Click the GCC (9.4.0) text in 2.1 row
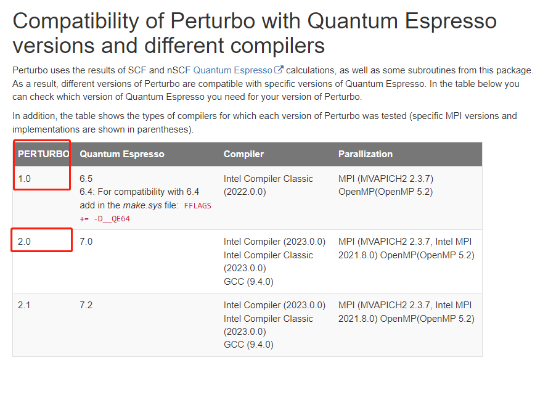The width and height of the screenshot is (556, 397). [x=248, y=345]
